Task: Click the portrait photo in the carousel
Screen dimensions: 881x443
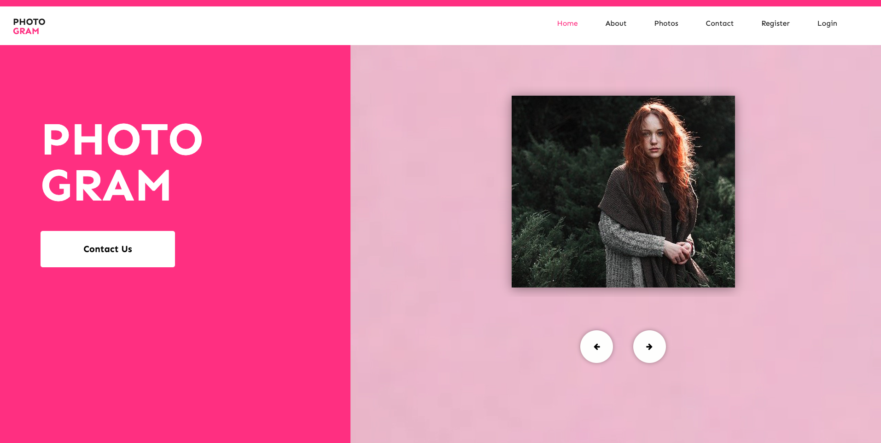Action: [x=623, y=191]
